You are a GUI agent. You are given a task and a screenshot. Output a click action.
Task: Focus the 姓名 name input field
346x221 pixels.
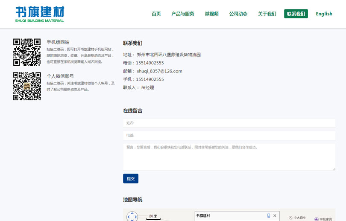pos(229,123)
